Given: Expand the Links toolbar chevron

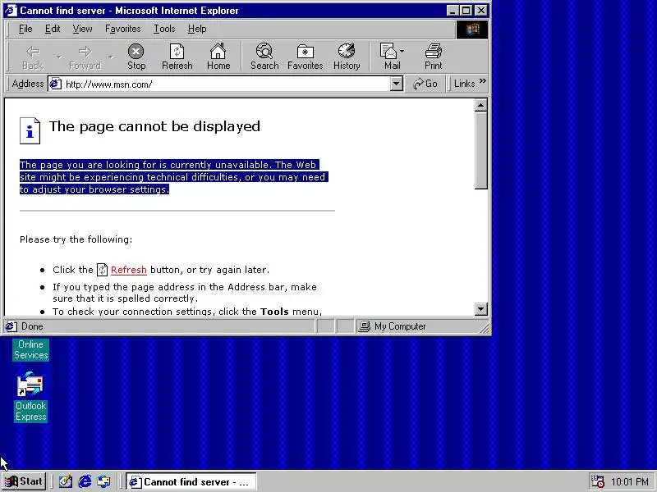Looking at the screenshot, I should click(483, 80).
